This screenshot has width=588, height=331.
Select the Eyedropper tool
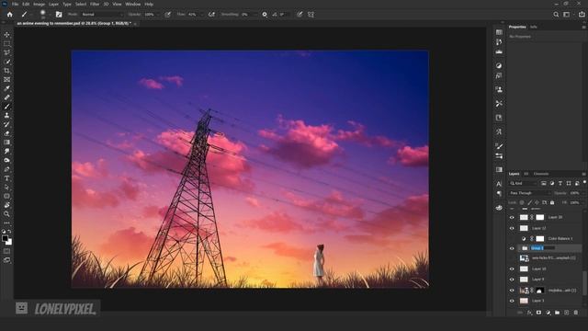coord(6,88)
